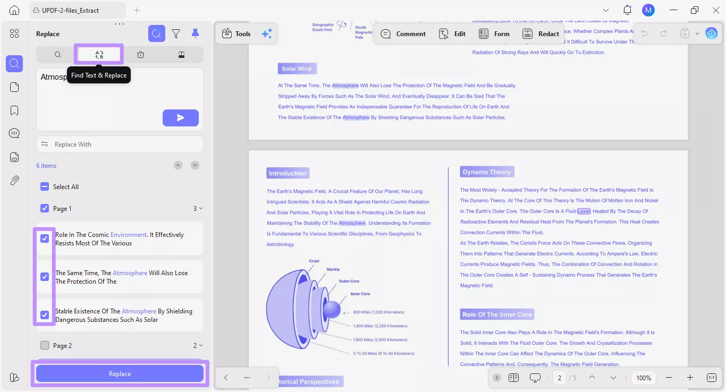
Task: Launch the UPDF AI sparkle icon beside Tools
Action: tap(267, 33)
